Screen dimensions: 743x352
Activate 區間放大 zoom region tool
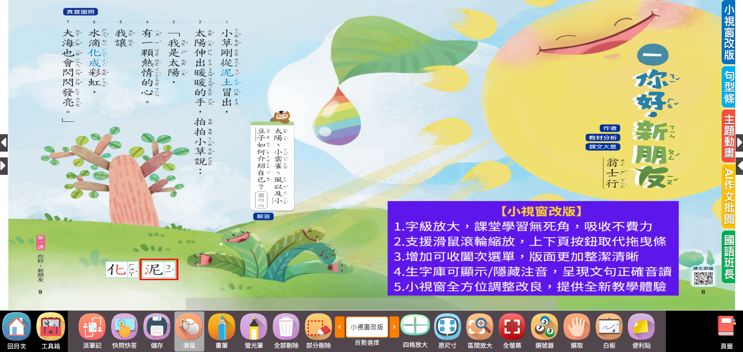tap(479, 327)
